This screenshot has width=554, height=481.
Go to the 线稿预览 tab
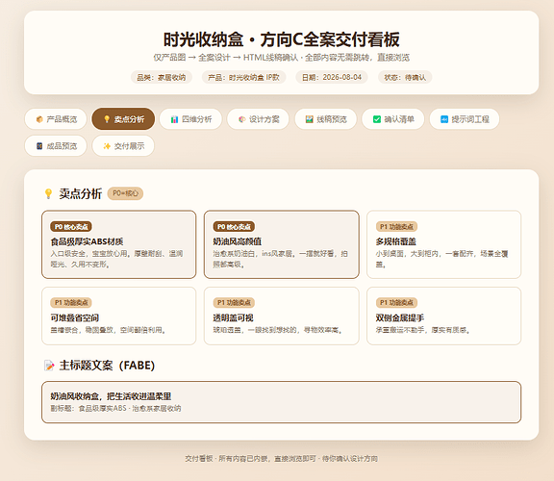[x=326, y=119]
